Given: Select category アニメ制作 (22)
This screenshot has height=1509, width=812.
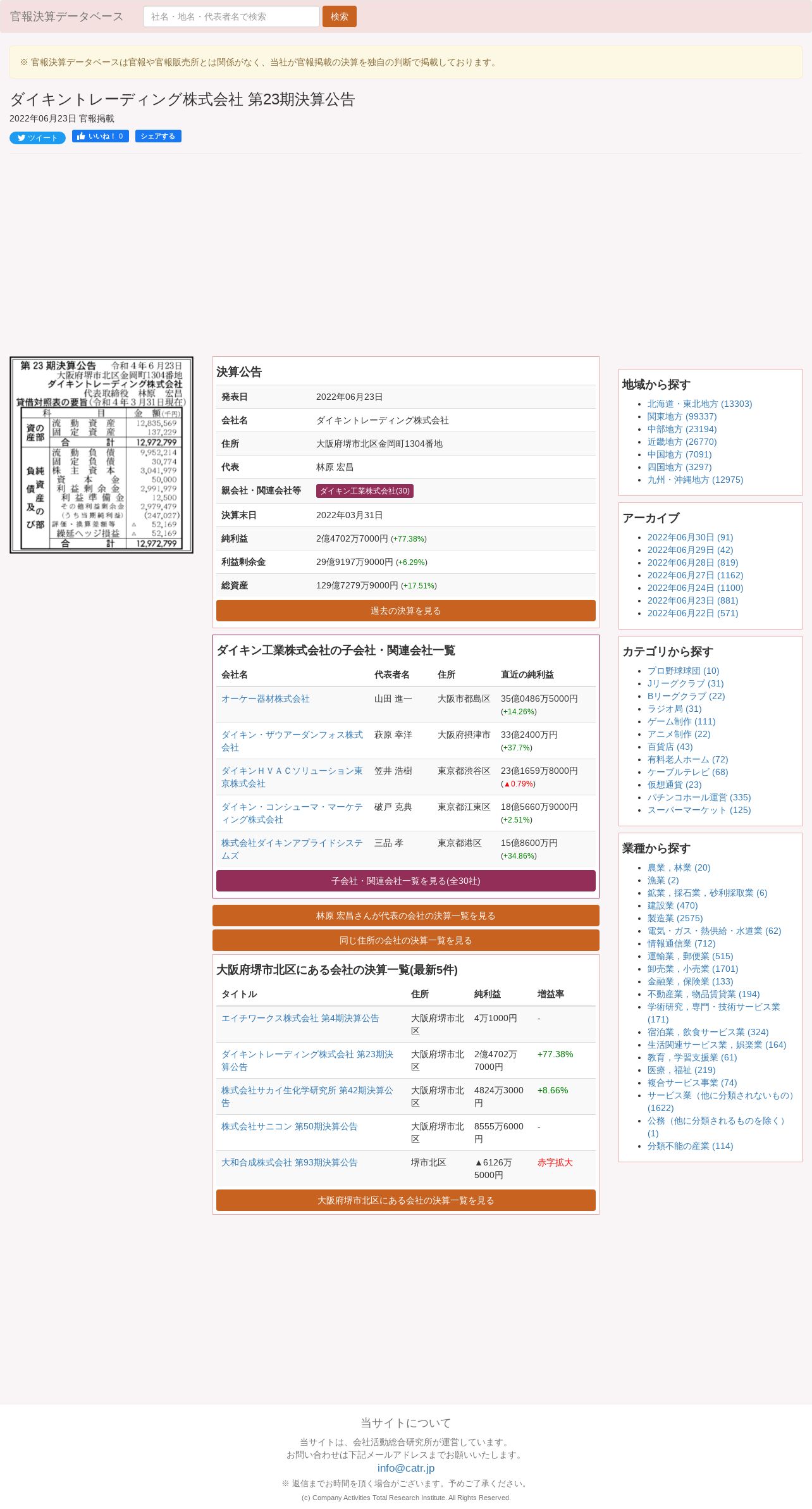Looking at the screenshot, I should tap(679, 734).
